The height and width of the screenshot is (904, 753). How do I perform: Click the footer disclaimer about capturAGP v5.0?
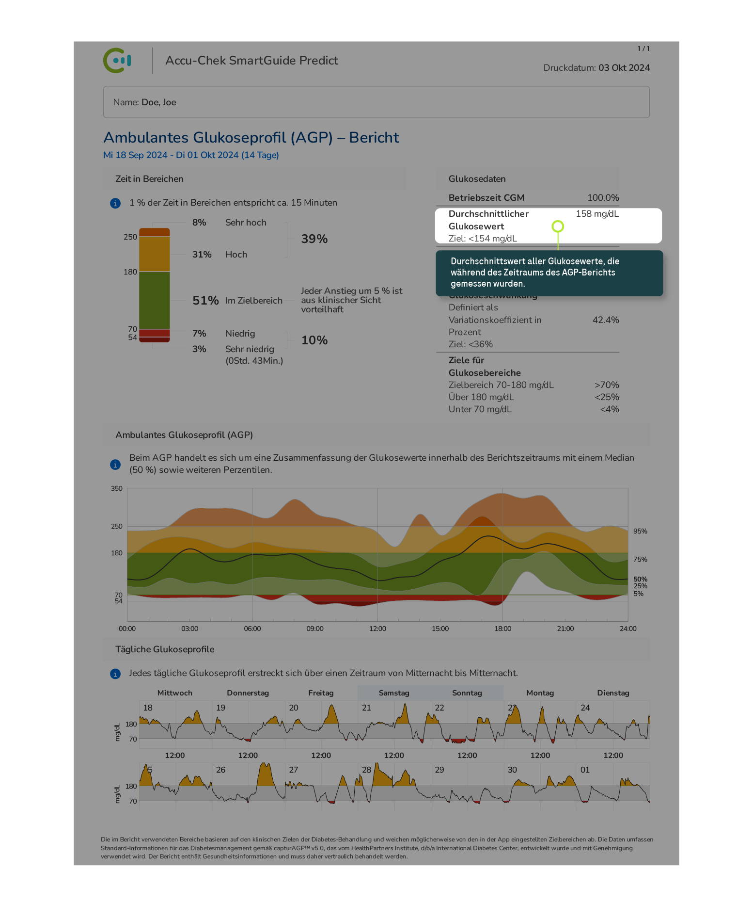(377, 848)
